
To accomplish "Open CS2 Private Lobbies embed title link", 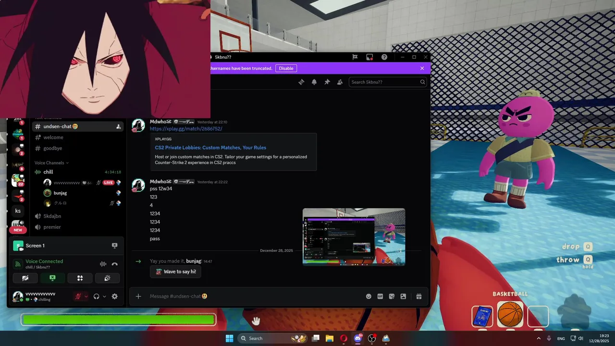I will coord(210,148).
